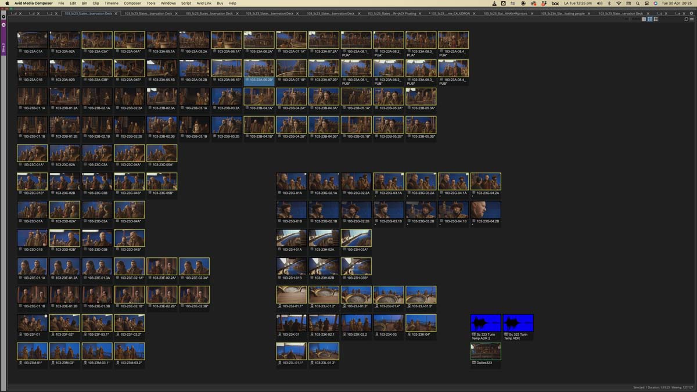Select clip thumbnail 103-23C-05A*

(x=162, y=153)
